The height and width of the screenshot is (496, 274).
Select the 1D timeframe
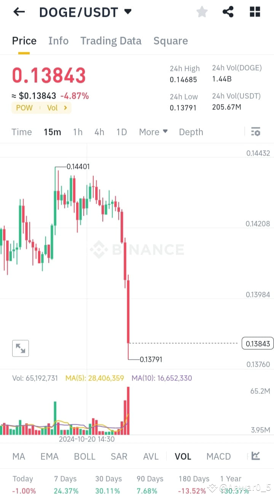(121, 132)
